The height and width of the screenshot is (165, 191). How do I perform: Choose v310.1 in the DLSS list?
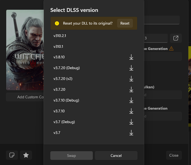(x=58, y=46)
